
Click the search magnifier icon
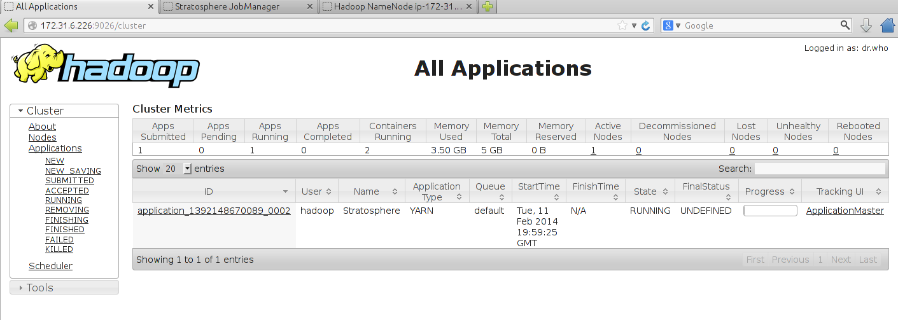tap(845, 25)
